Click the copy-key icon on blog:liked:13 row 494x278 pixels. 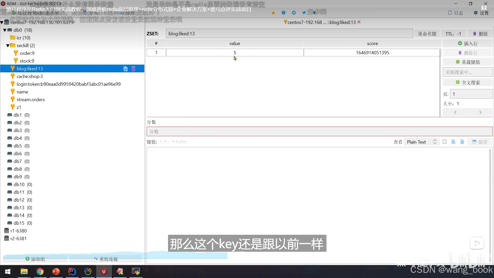click(125, 69)
